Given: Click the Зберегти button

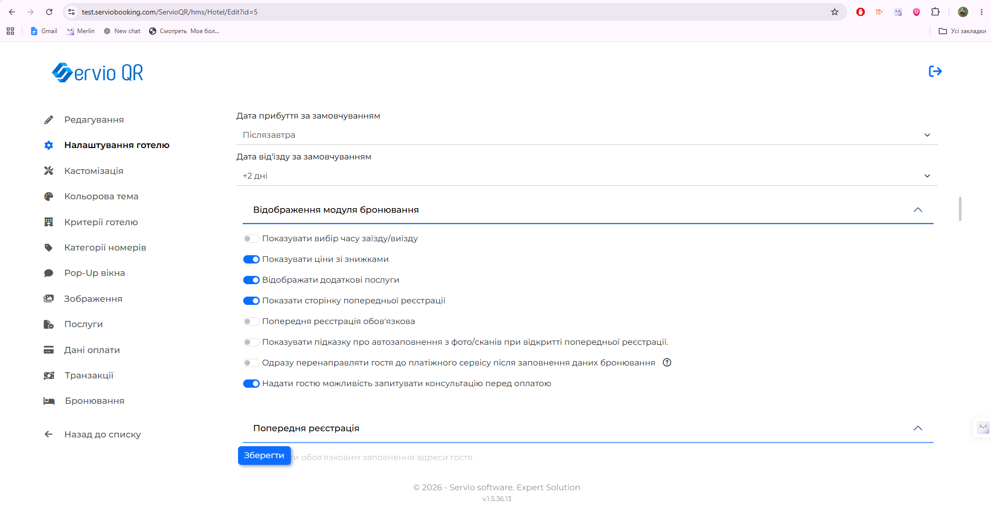Looking at the screenshot, I should (264, 456).
